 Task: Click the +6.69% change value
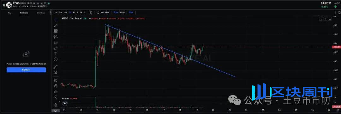point(325,7)
